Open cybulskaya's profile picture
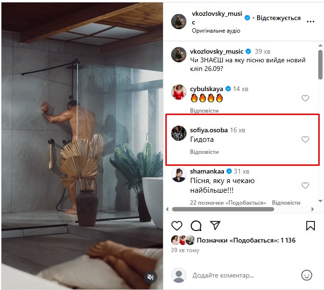The height and width of the screenshot is (290, 324). 179,92
